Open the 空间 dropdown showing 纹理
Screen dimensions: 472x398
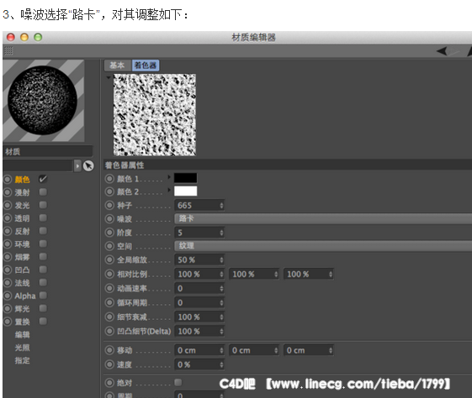323,246
